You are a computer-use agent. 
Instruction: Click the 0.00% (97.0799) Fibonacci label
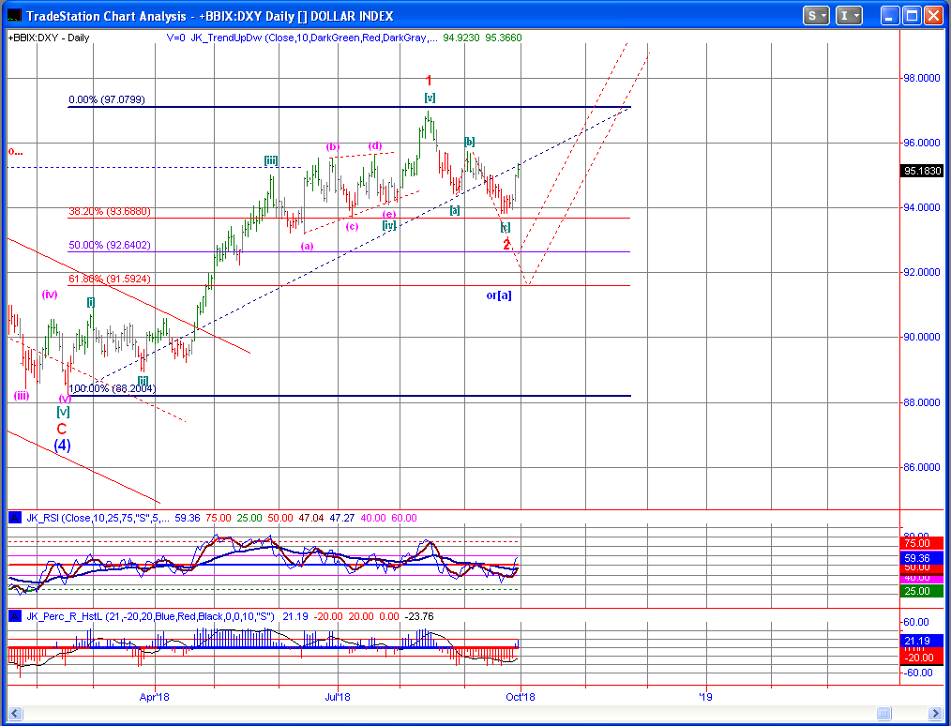pyautogui.click(x=107, y=100)
